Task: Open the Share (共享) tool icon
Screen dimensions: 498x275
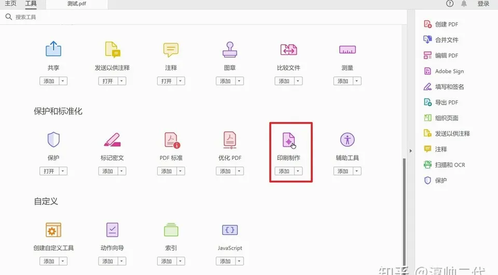Action: point(53,49)
